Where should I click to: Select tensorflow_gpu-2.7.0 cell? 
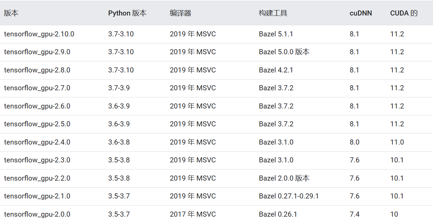(37, 88)
